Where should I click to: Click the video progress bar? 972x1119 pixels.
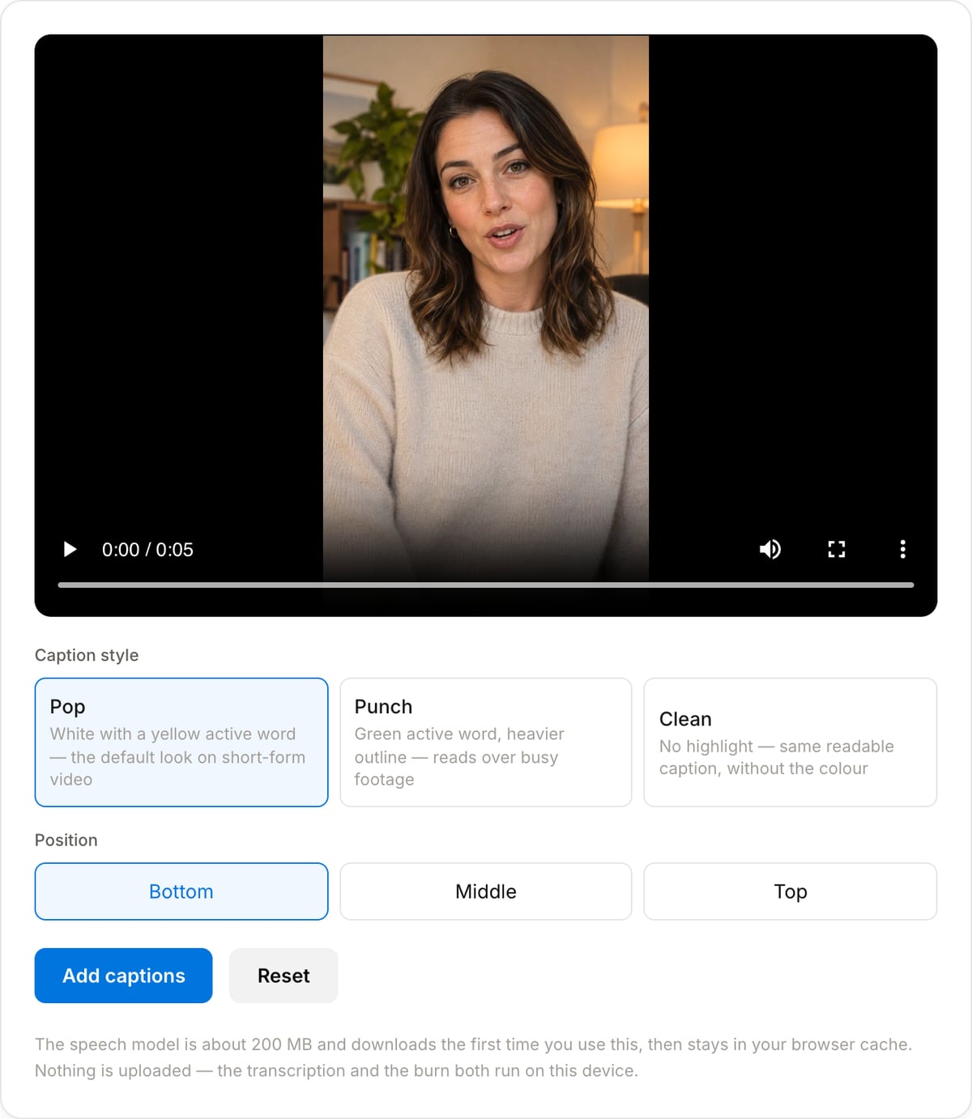coord(486,585)
